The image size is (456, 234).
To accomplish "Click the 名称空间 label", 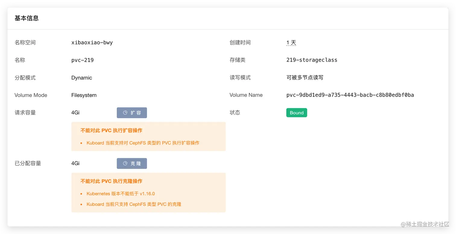I will pyautogui.click(x=25, y=43).
